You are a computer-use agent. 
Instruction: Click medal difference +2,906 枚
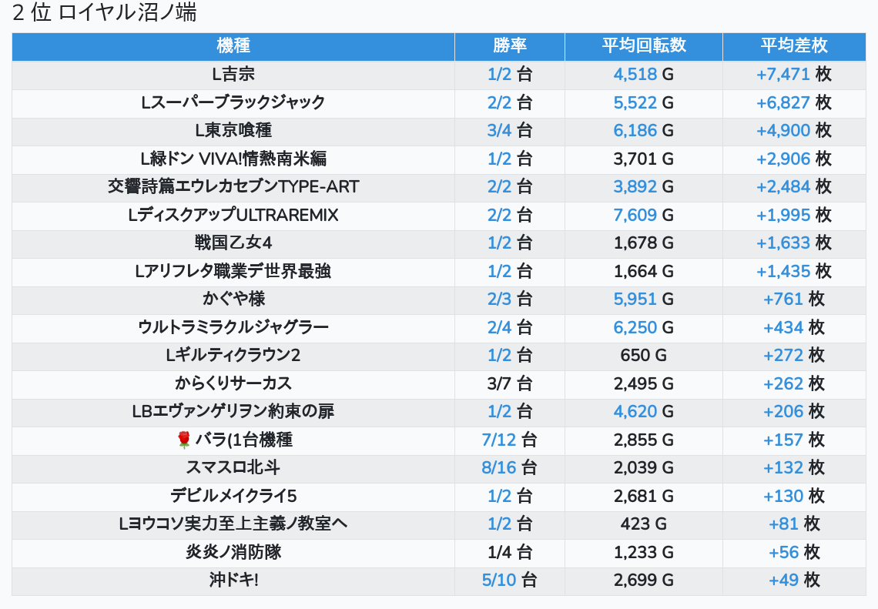pyautogui.click(x=794, y=159)
